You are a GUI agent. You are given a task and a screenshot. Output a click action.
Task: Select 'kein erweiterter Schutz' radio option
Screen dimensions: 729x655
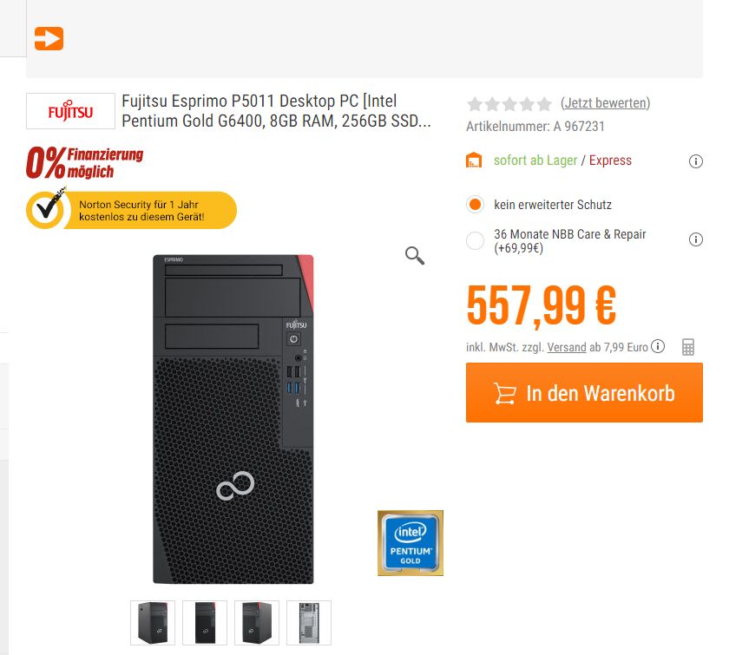pos(475,205)
